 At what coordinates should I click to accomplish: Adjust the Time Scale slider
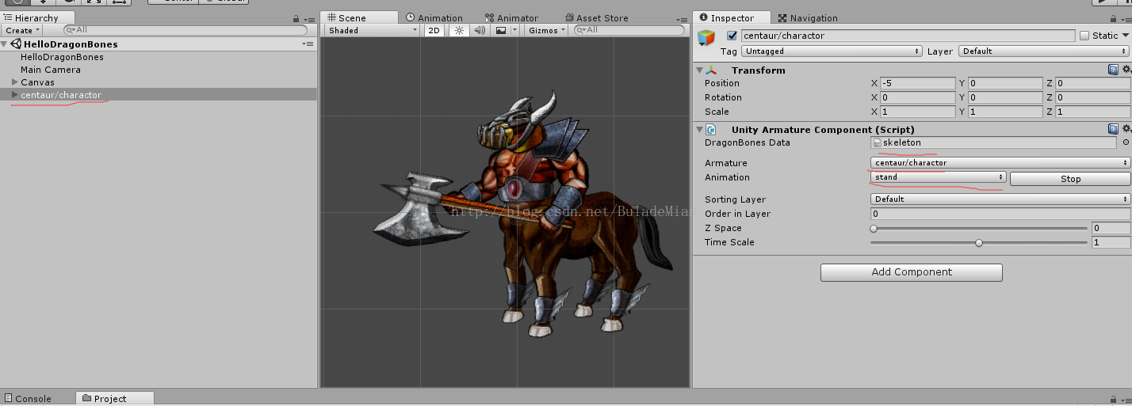(978, 243)
